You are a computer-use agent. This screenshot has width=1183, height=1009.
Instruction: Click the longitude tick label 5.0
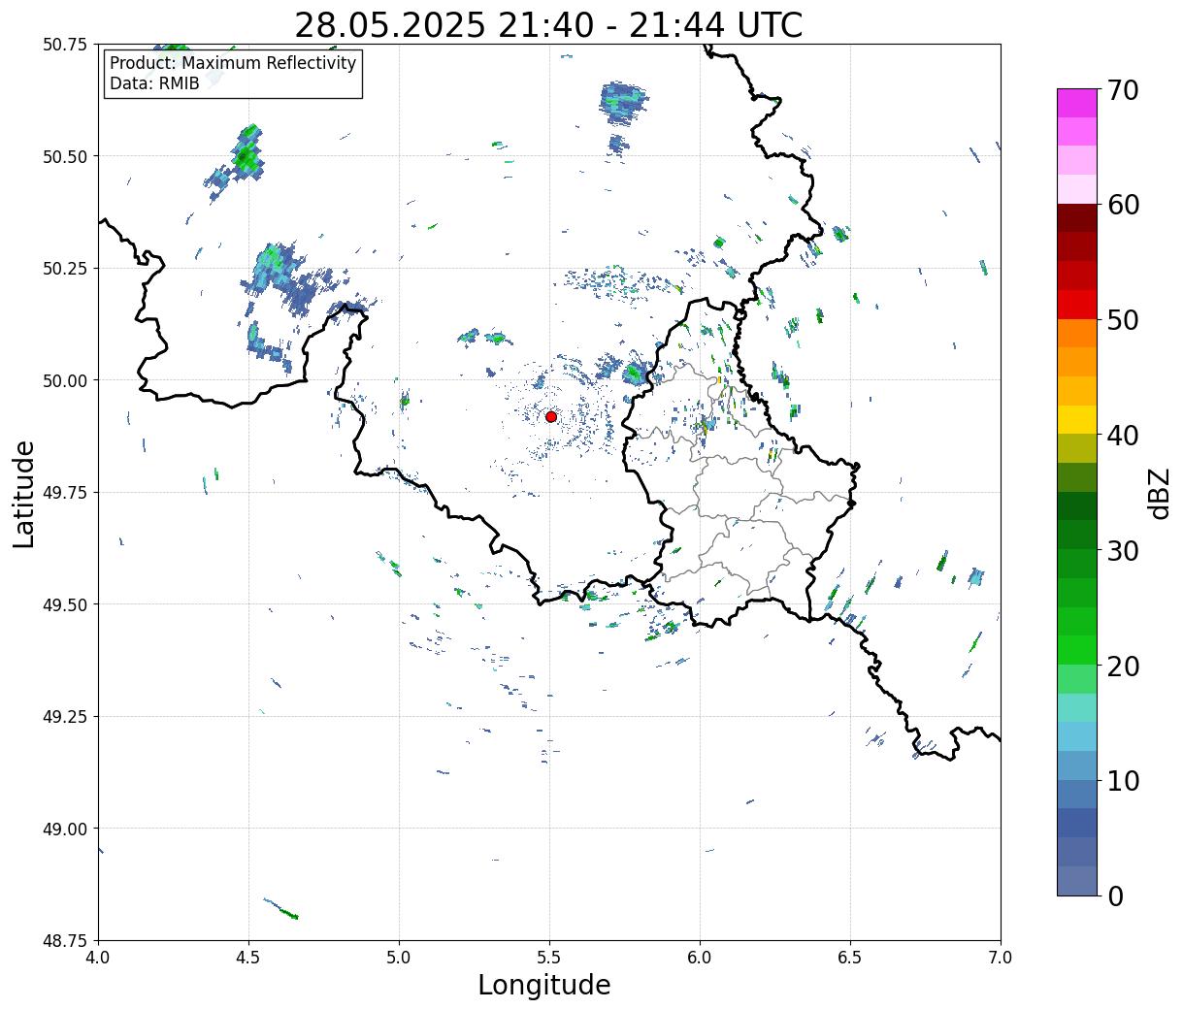(399, 957)
